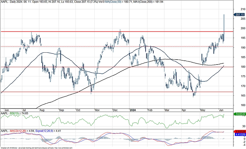Click the 165 price axis label

pyautogui.click(x=243, y=96)
